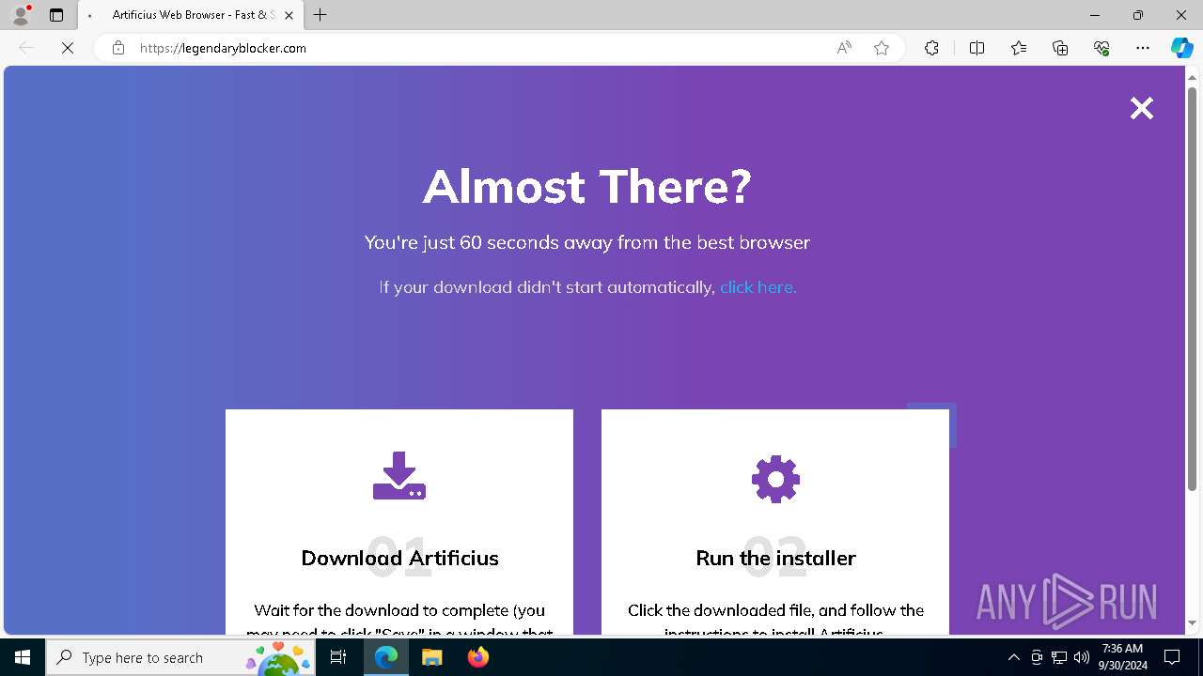Open the Extensions menu
The image size is (1203, 676).
pyautogui.click(x=931, y=48)
